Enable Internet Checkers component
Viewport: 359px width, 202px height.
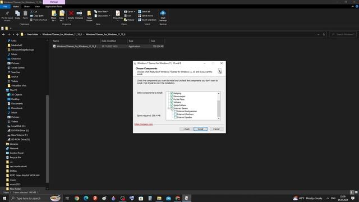[175, 114]
